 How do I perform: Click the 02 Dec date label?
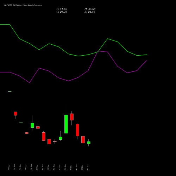tap(76, 168)
